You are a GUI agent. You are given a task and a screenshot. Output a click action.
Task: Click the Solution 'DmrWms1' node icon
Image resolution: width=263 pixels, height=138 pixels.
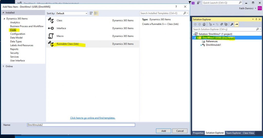[x=196, y=34]
